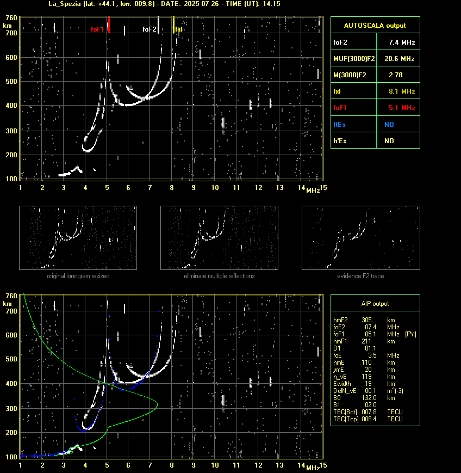The width and height of the screenshot is (461, 473).
Task: Click the TEC[Bot] 007.8 TECU row
Action: click(368, 411)
